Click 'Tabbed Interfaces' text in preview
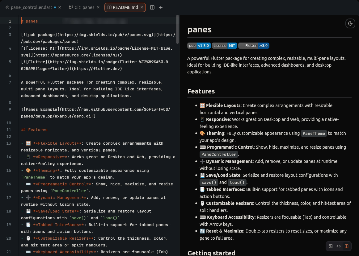Image resolution: width=359 pixels, height=256 pixels. click(225, 189)
